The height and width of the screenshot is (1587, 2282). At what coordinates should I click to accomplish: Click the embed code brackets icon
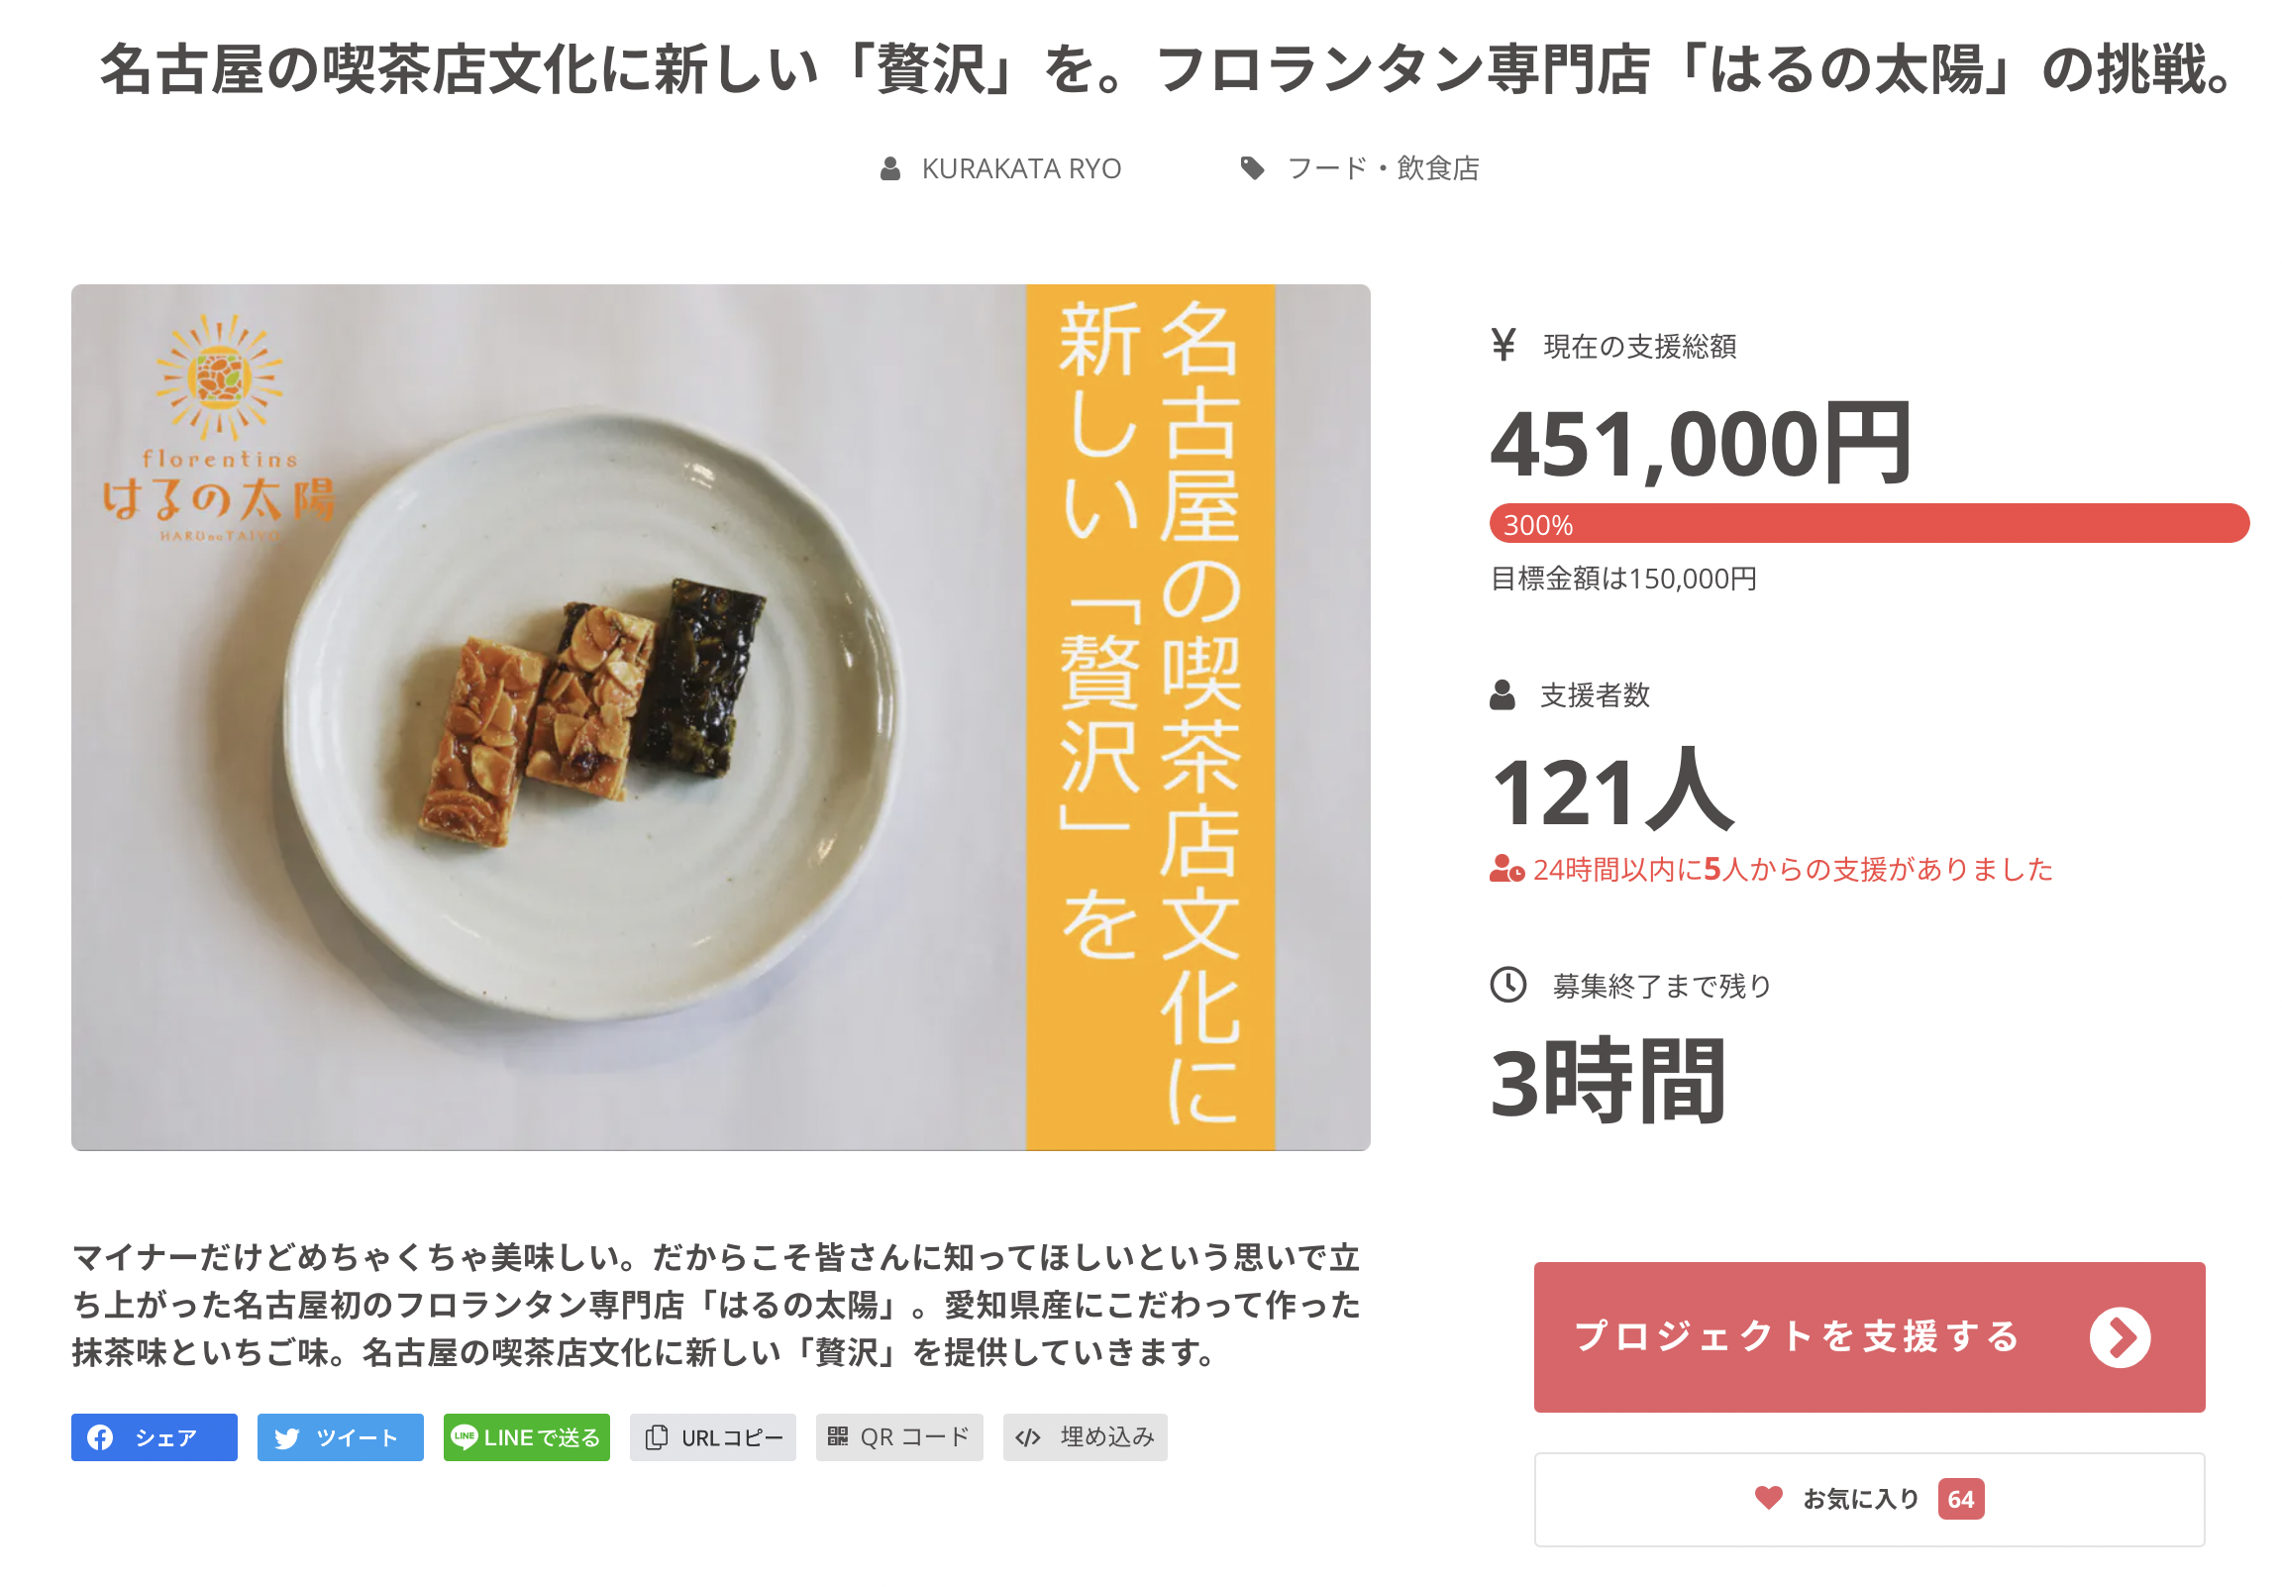pos(1028,1436)
